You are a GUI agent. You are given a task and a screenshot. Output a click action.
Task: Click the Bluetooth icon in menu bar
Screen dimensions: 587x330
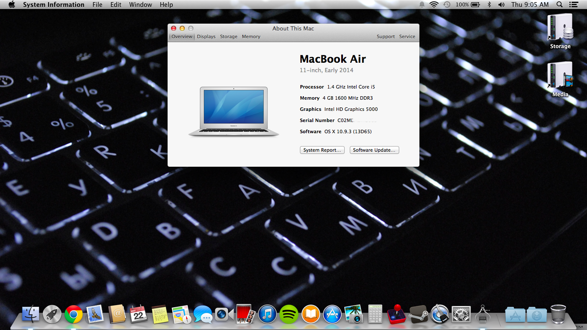click(x=489, y=5)
